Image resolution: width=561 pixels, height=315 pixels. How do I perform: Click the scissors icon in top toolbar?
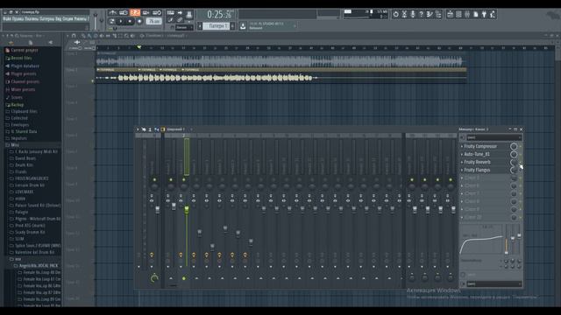pyautogui.click(x=404, y=14)
